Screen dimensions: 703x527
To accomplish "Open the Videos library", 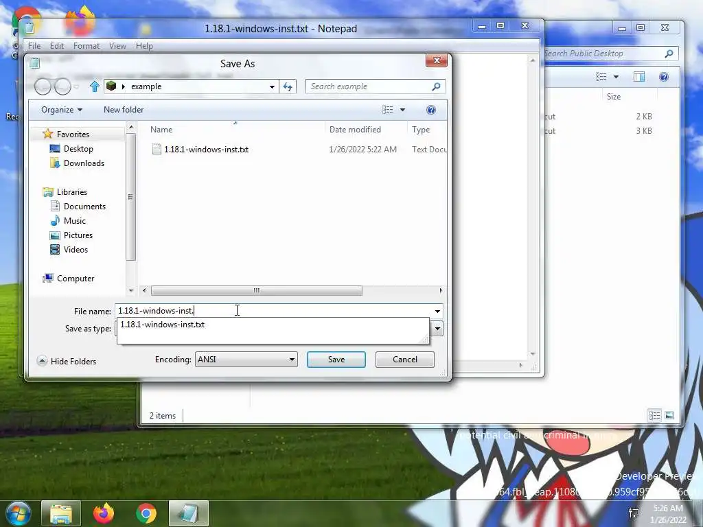I will [x=76, y=250].
